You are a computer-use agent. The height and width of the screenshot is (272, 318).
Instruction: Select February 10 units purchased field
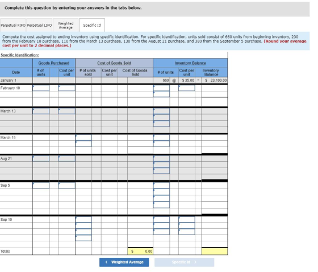click(x=41, y=88)
